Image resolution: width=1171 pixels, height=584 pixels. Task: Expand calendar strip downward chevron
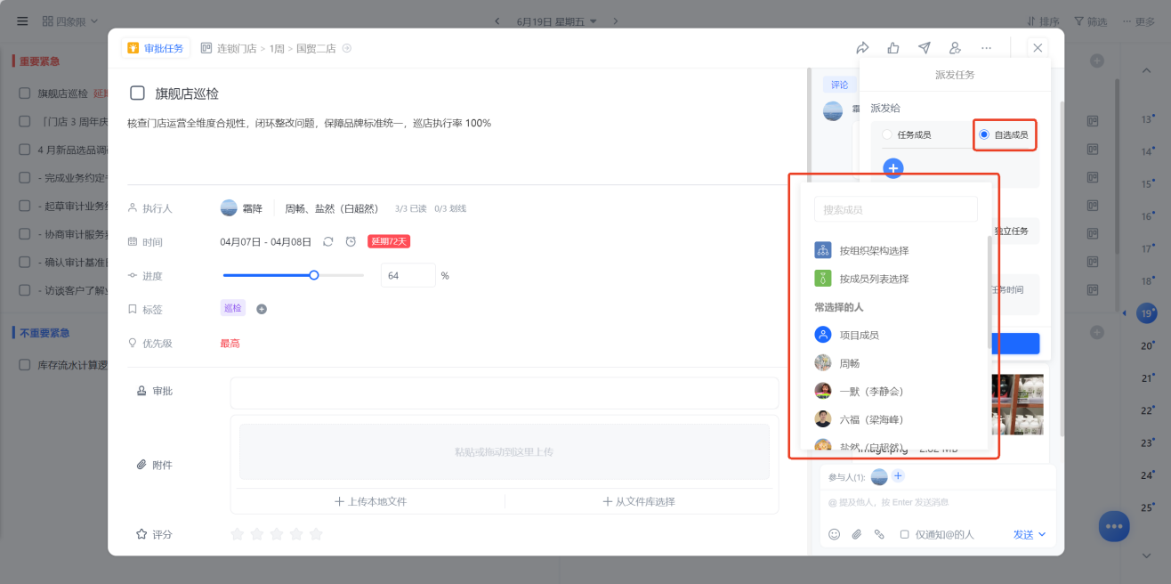point(1147,556)
